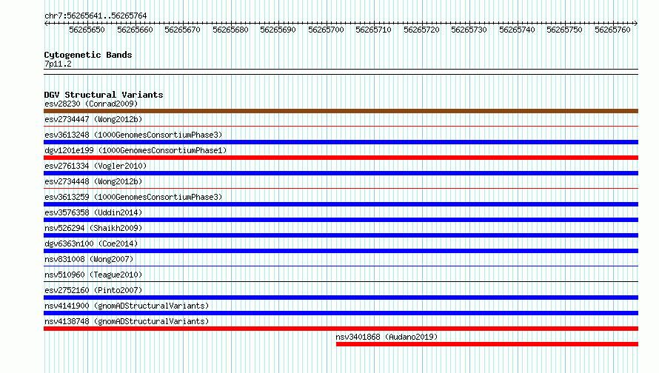Image resolution: width=659 pixels, height=373 pixels.
Task: Open esv3613259 (1000GenomesConsortiumPhase3) label
Action: coord(133,197)
